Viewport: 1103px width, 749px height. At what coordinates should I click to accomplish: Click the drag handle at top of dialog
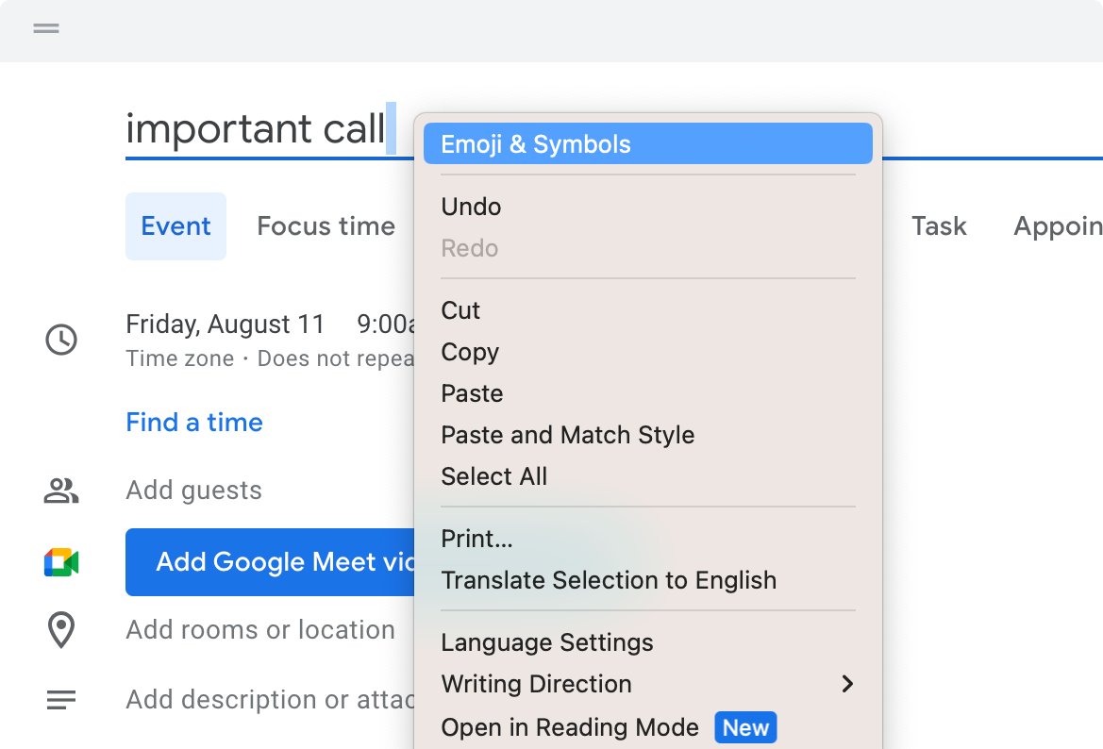coord(46,29)
